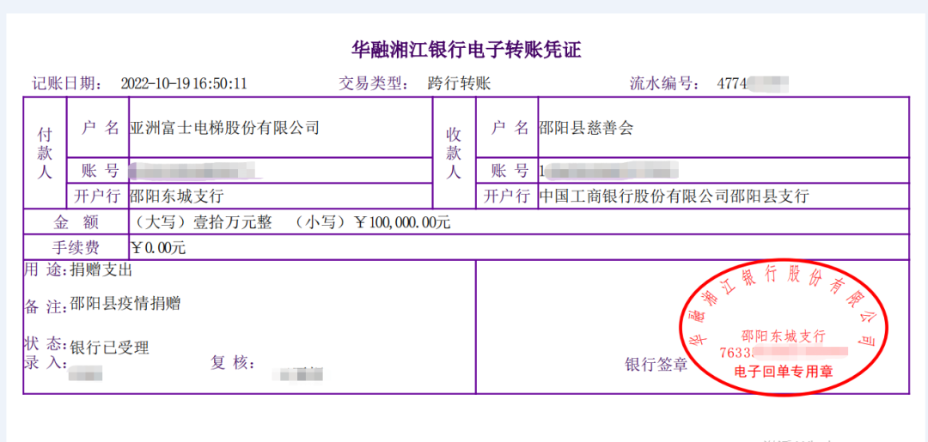Image resolution: width=928 pixels, height=442 pixels.
Task: Select the fee value ￥0.00元
Action: (x=158, y=247)
